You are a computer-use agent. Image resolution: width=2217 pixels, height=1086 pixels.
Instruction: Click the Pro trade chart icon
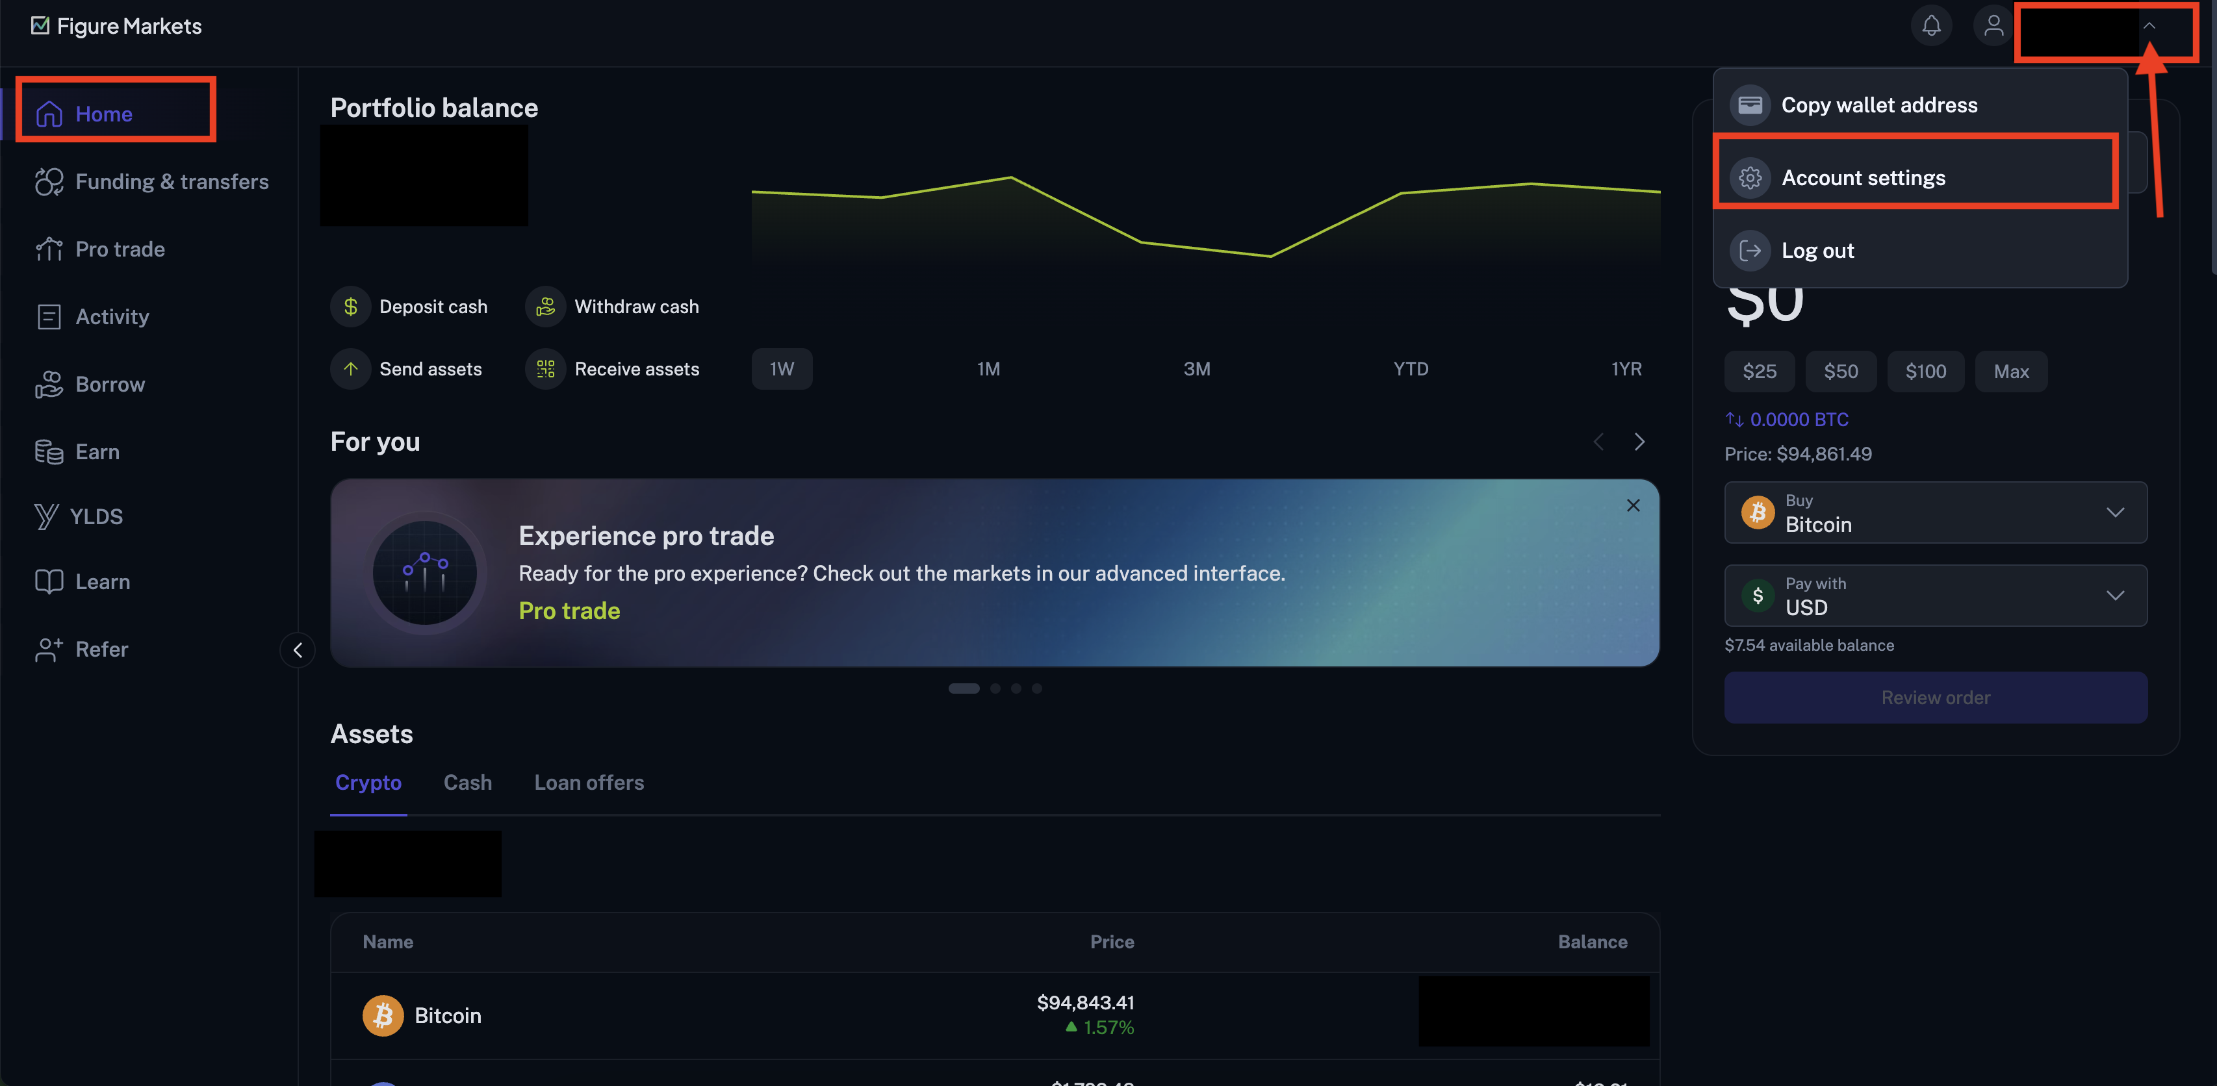(x=49, y=249)
